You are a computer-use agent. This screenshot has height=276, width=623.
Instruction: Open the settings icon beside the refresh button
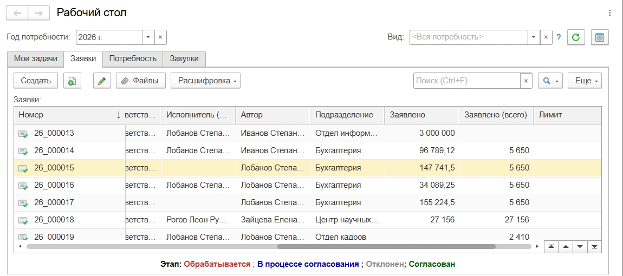point(600,37)
